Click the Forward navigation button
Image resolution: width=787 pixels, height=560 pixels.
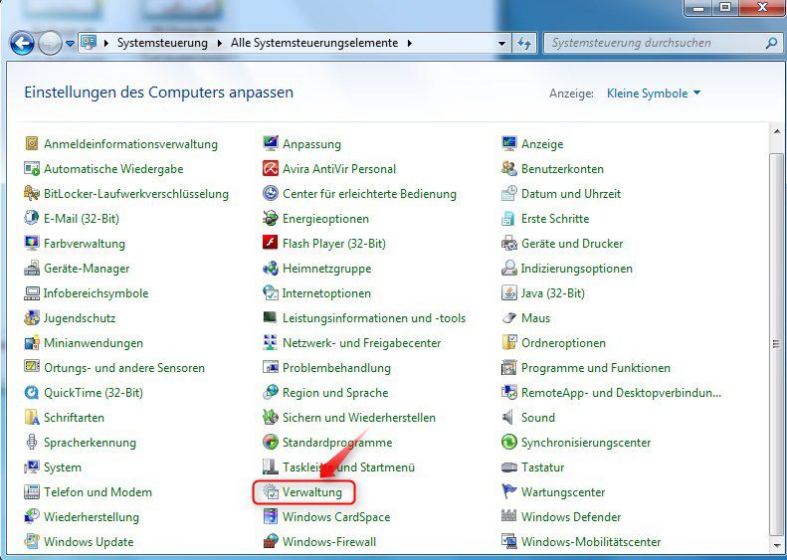click(50, 43)
